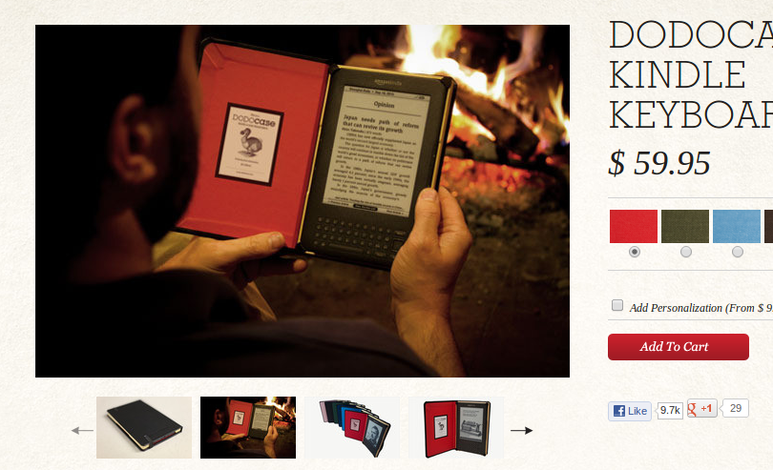Click the main campfire product image

point(303,201)
